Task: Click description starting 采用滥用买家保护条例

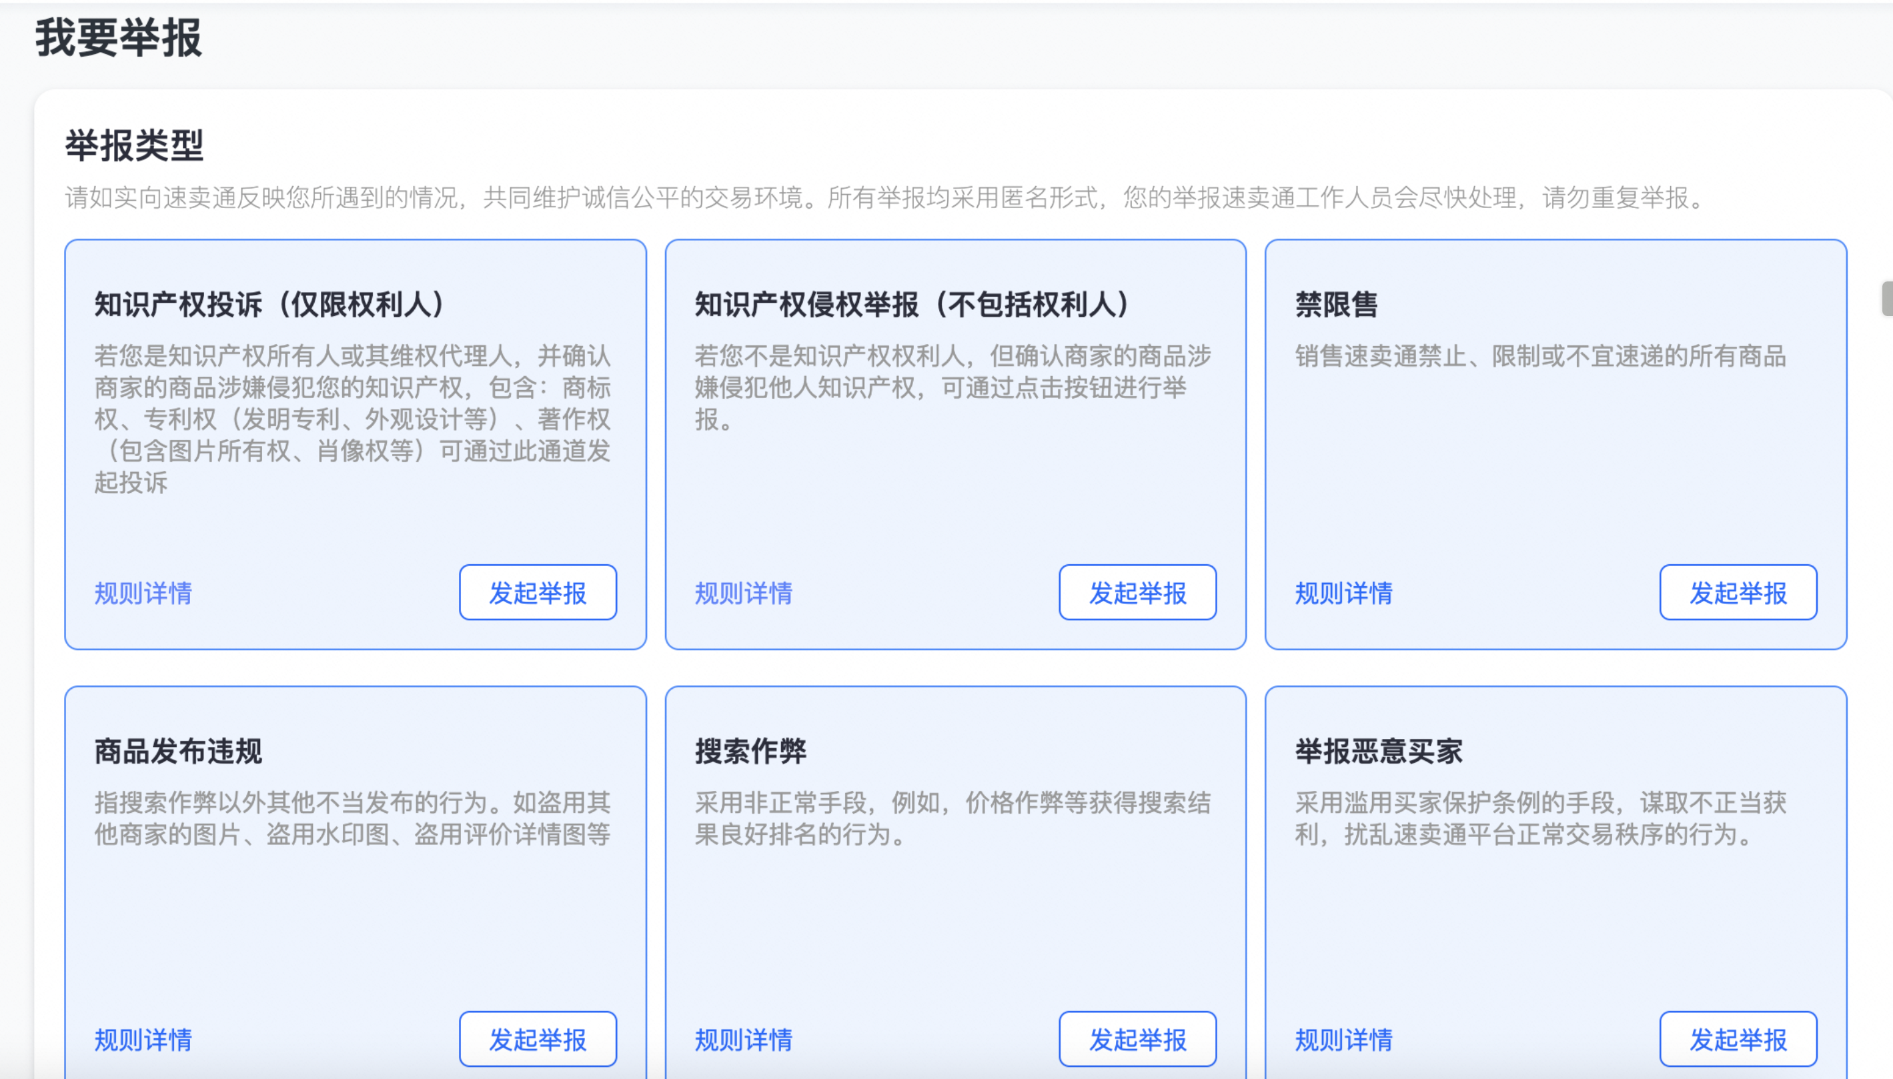Action: (1541, 819)
